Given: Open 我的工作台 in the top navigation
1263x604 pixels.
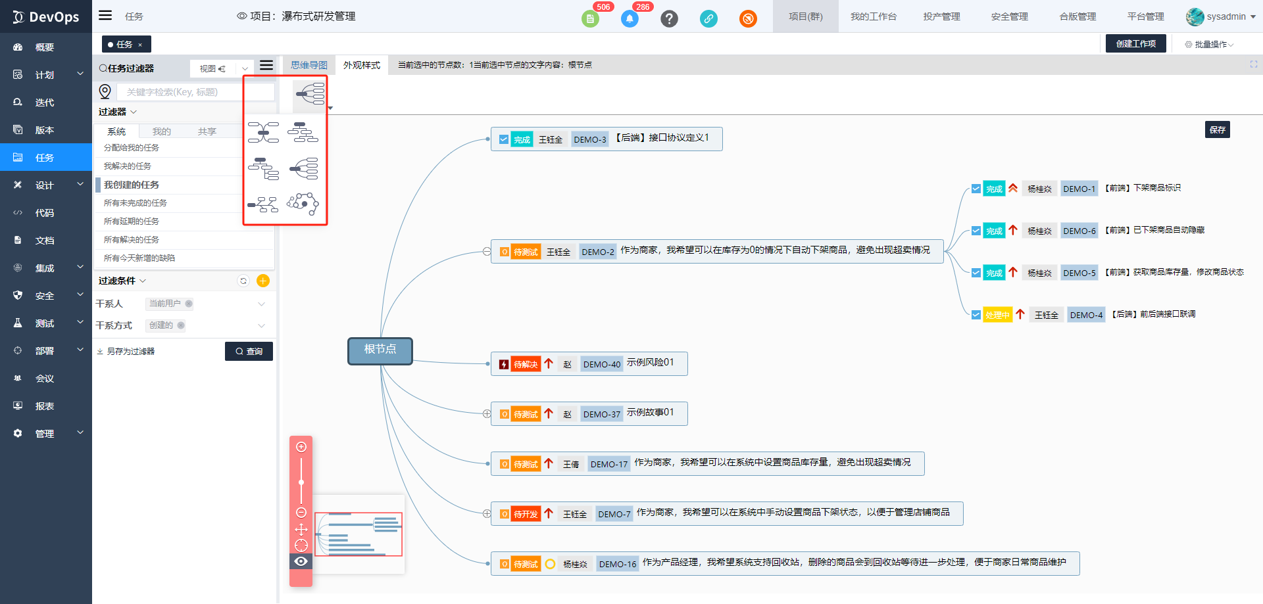Looking at the screenshot, I should coord(874,16).
